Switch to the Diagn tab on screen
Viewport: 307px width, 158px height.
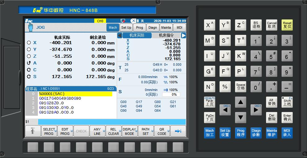tap(153, 27)
